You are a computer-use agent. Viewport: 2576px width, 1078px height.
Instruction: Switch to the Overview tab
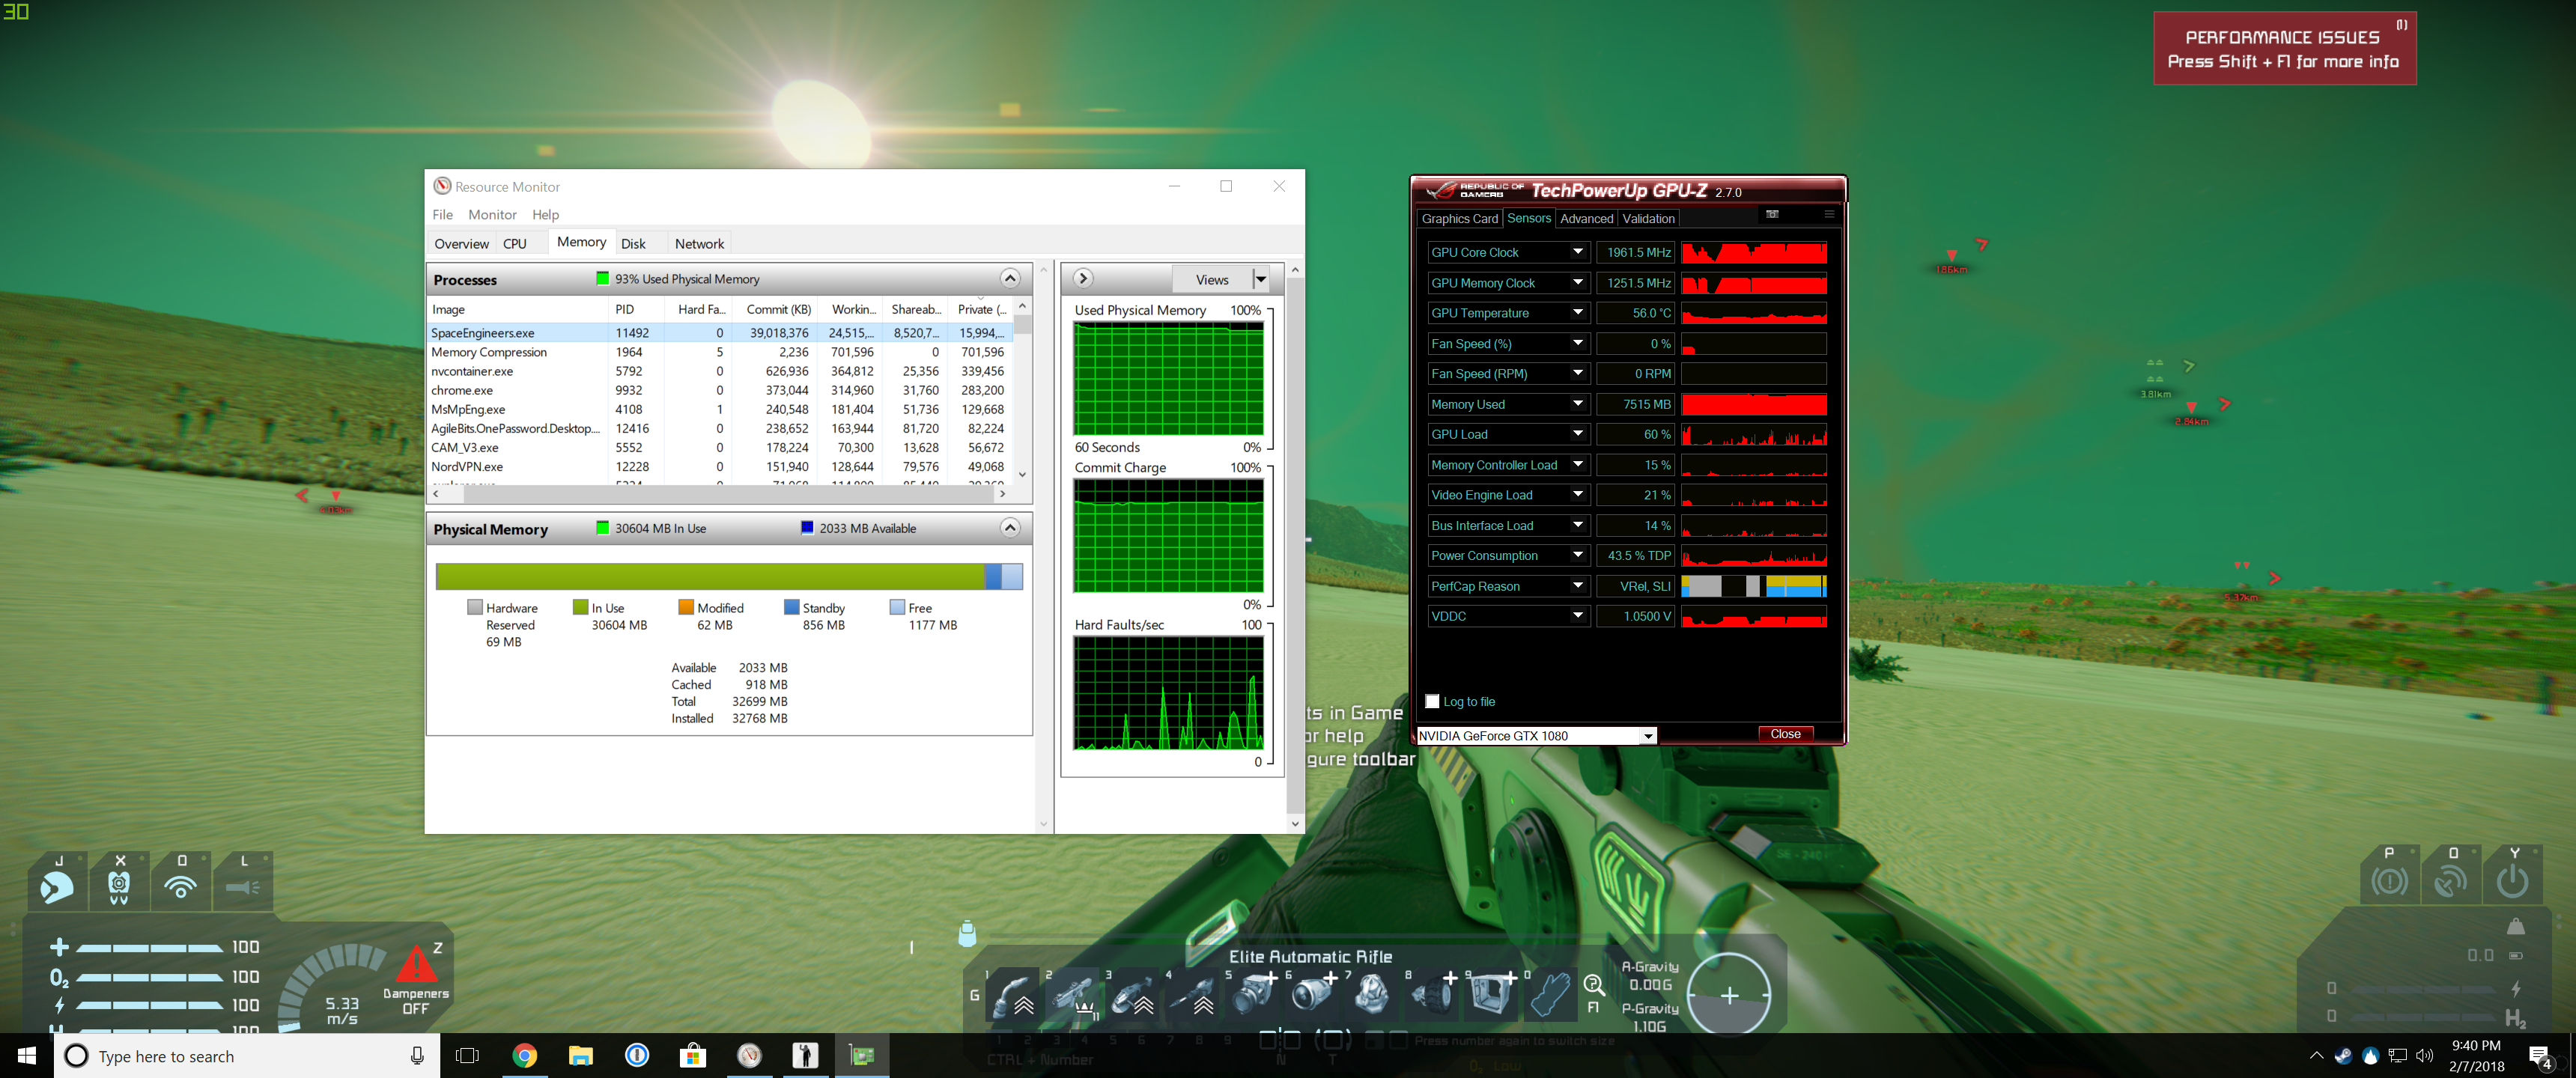pos(461,243)
